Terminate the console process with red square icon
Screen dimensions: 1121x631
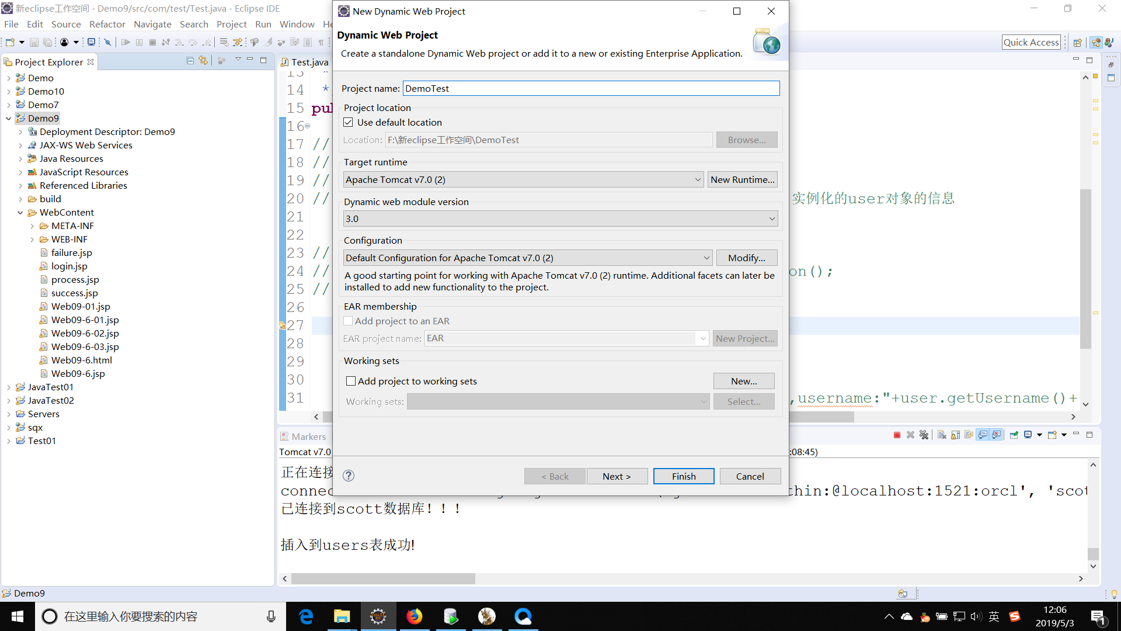coord(897,435)
